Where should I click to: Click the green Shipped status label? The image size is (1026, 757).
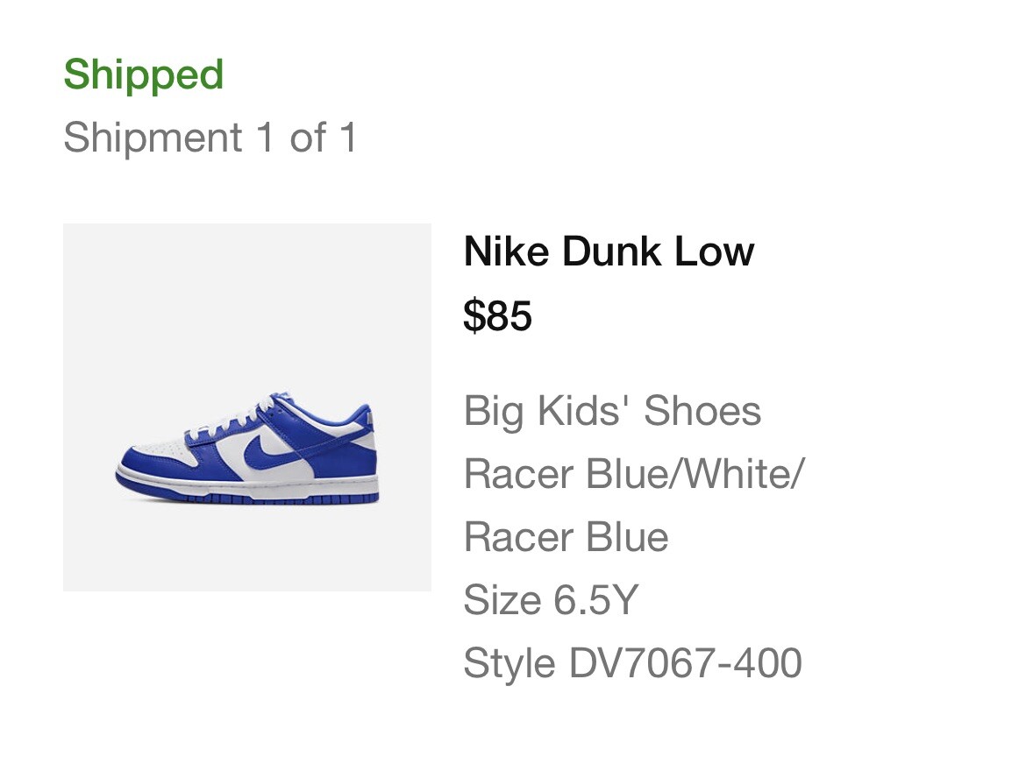coord(144,74)
